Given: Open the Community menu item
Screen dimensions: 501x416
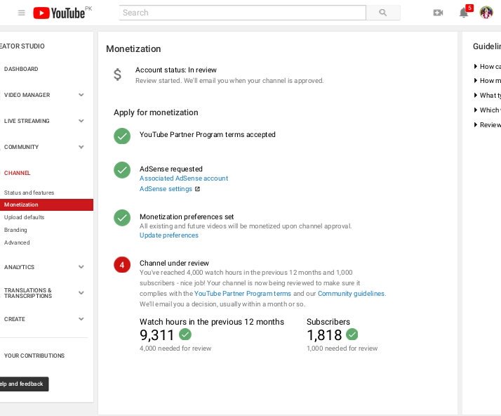Looking at the screenshot, I should 22,147.
